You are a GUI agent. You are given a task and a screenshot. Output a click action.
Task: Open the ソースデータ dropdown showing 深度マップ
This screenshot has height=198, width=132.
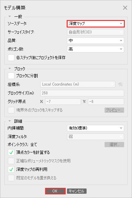click(x=96, y=24)
